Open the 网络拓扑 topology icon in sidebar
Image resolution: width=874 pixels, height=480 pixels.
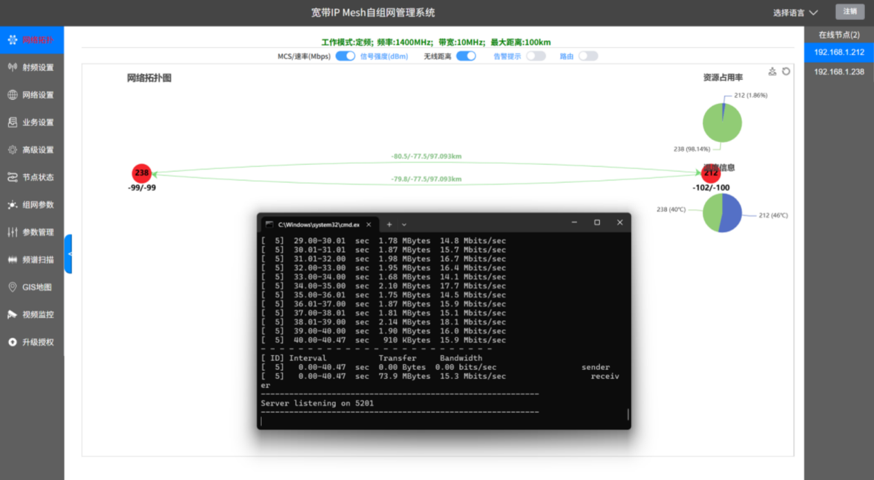pyautogui.click(x=12, y=40)
